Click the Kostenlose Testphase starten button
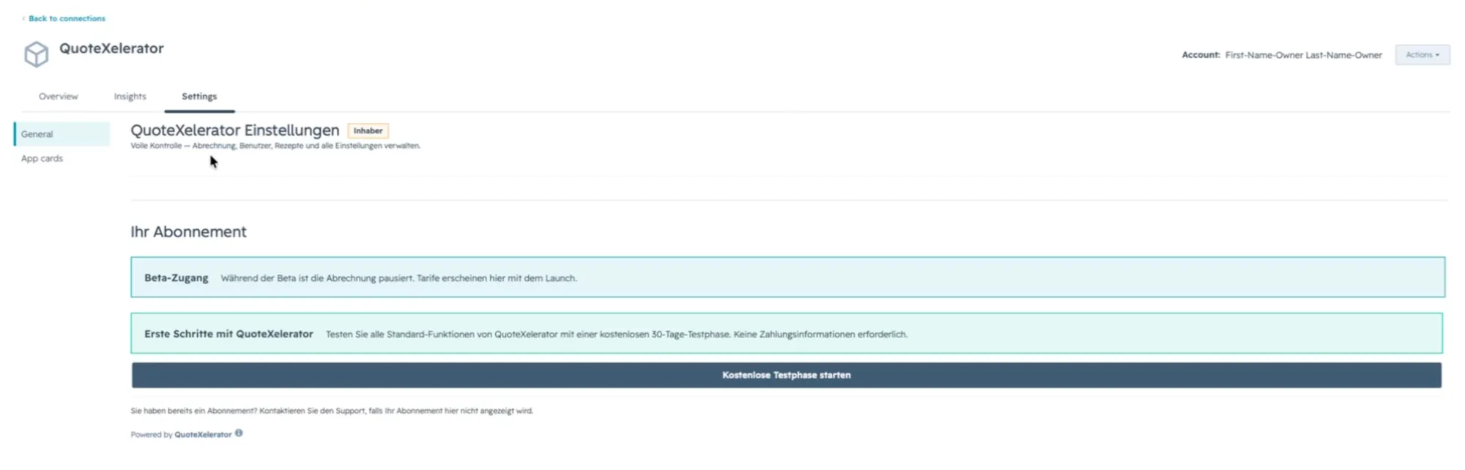This screenshot has height=470, width=1465. pos(786,375)
